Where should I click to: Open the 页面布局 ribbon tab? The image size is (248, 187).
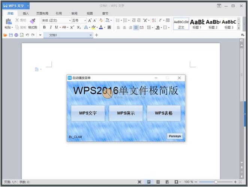click(42, 13)
